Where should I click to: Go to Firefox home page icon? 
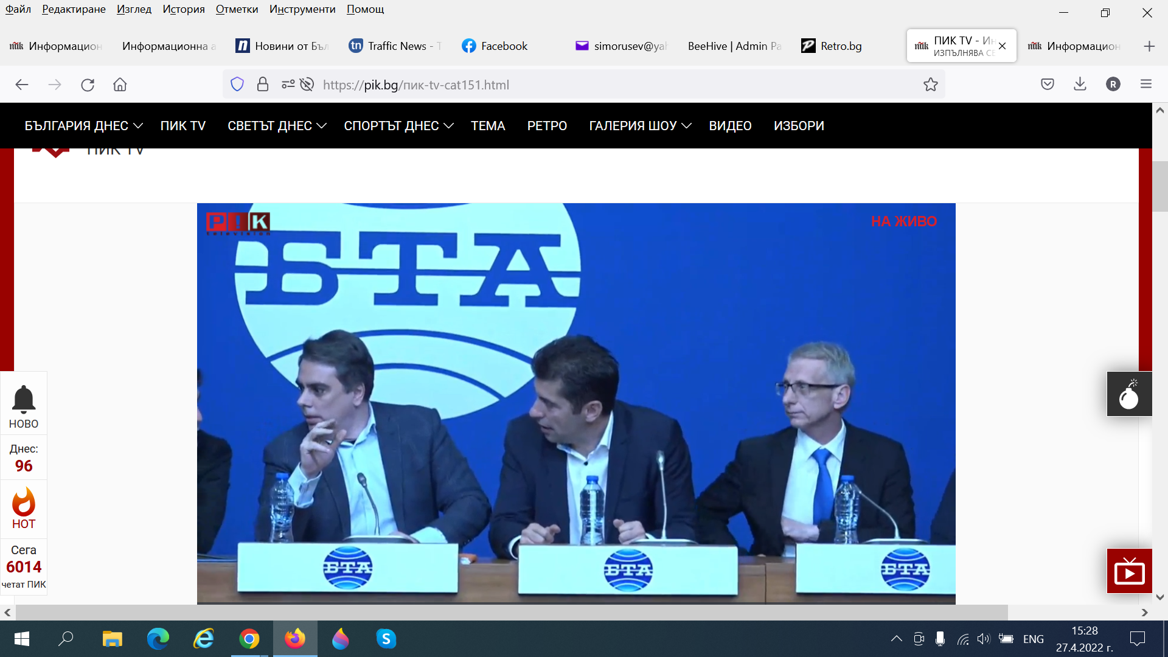120,85
